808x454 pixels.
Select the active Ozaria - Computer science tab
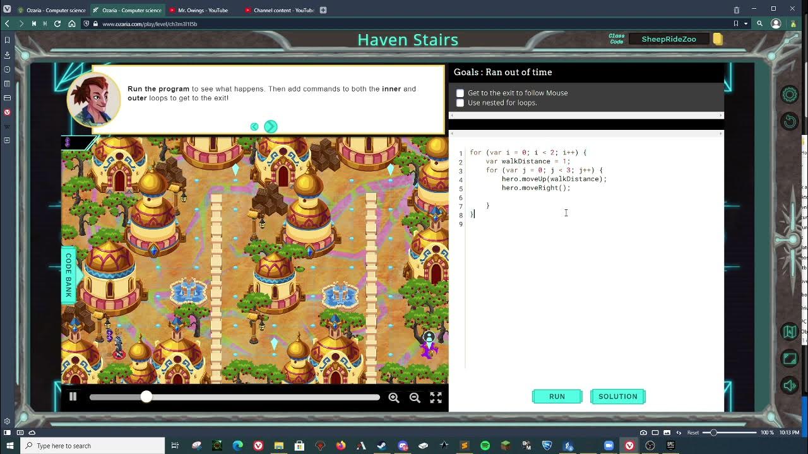coord(127,10)
